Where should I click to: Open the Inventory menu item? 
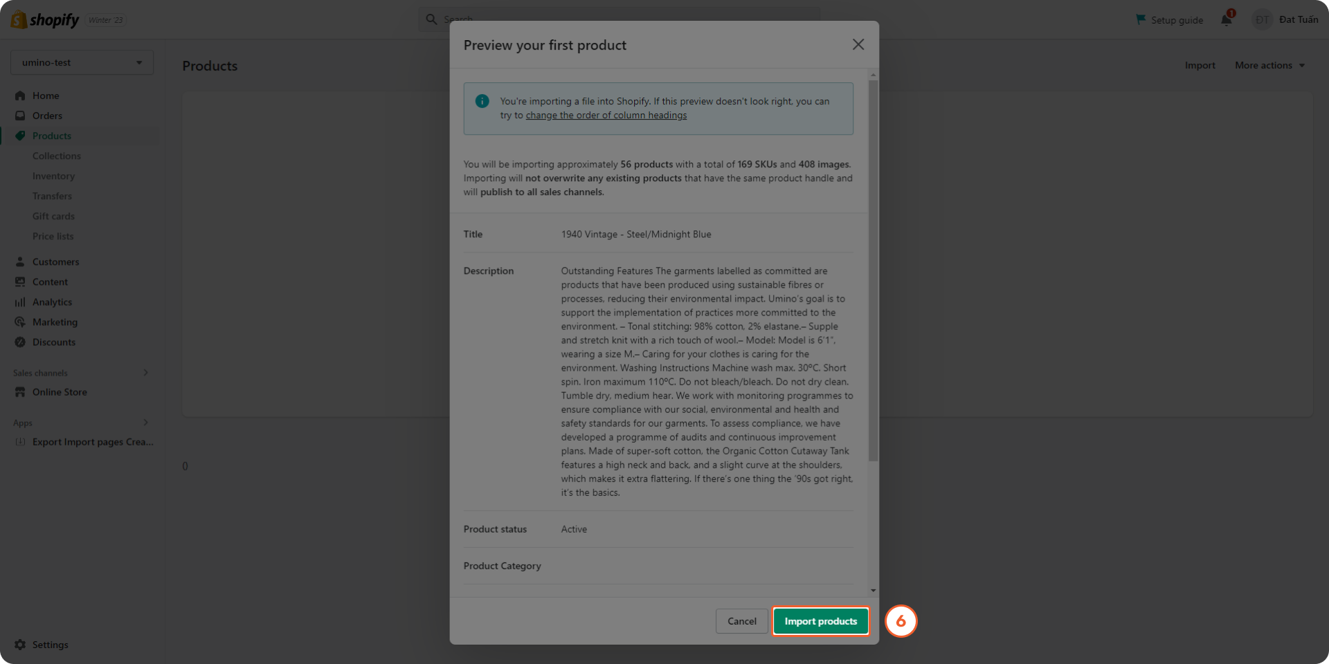point(53,176)
